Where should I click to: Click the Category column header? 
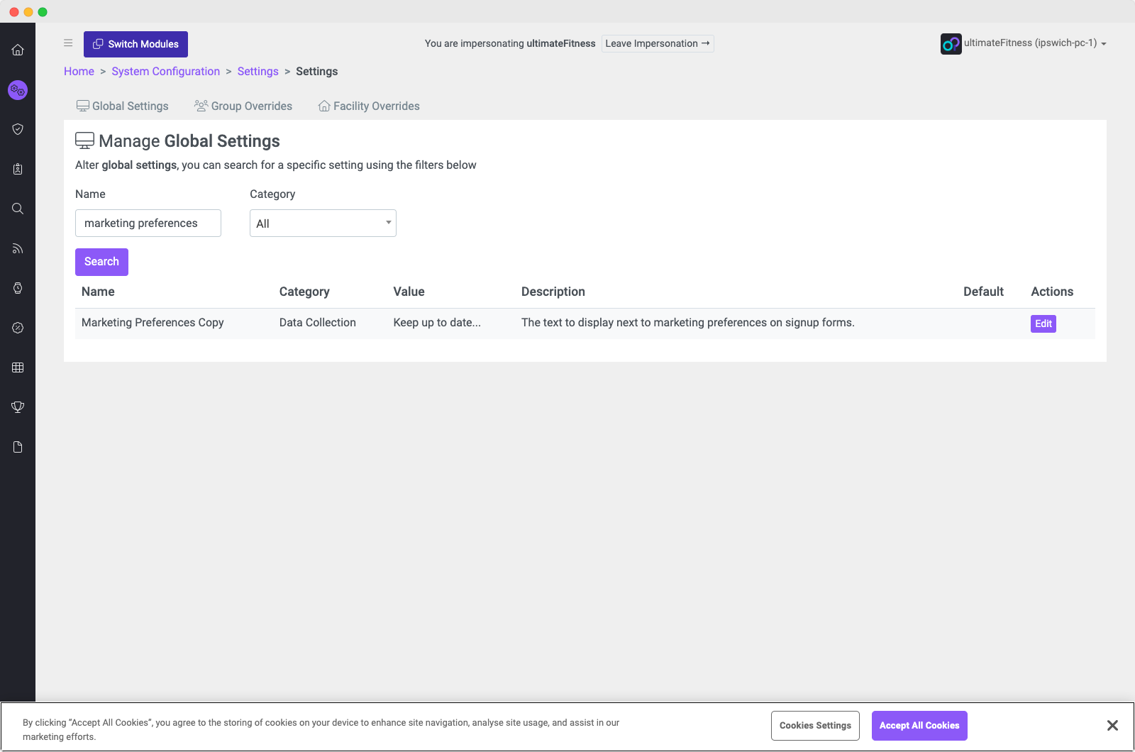pyautogui.click(x=304, y=292)
